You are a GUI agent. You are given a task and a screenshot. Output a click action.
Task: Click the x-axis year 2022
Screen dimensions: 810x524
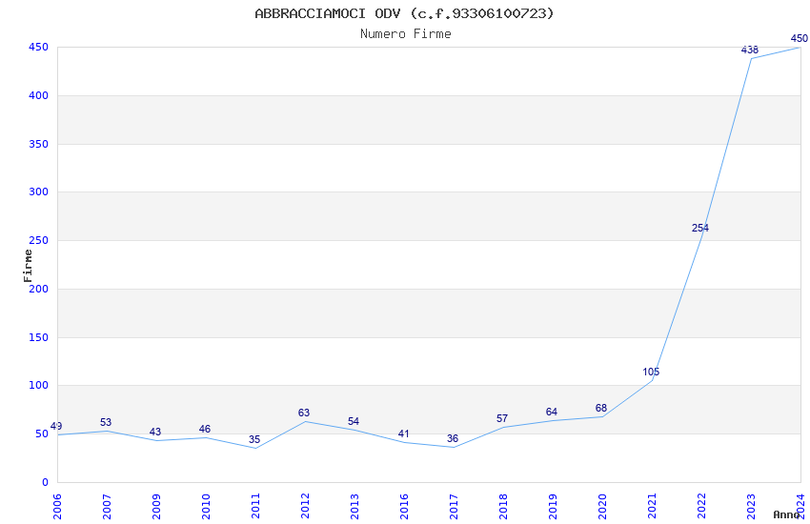click(702, 507)
